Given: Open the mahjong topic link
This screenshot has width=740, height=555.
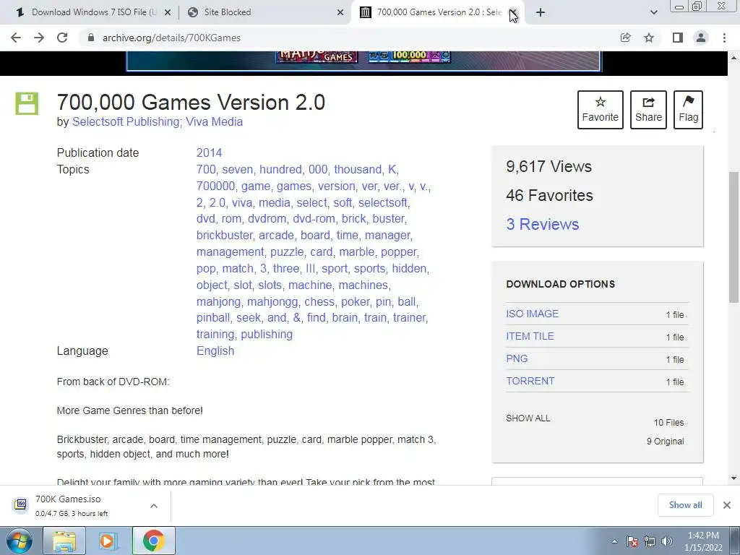Looking at the screenshot, I should [218, 301].
